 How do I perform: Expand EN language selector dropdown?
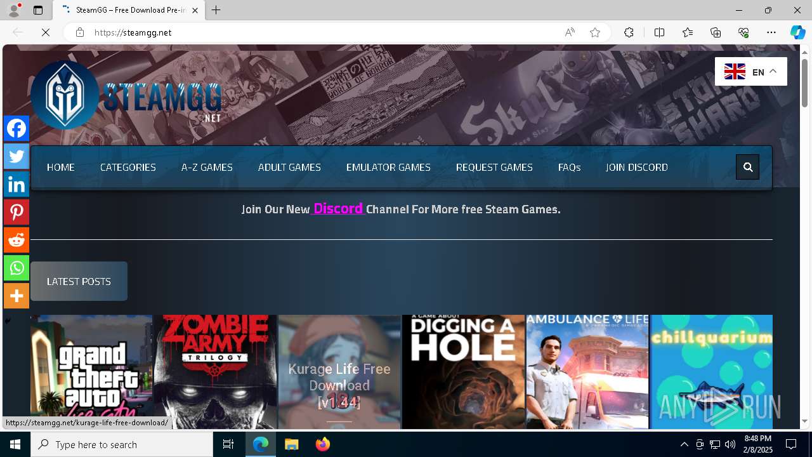click(751, 72)
